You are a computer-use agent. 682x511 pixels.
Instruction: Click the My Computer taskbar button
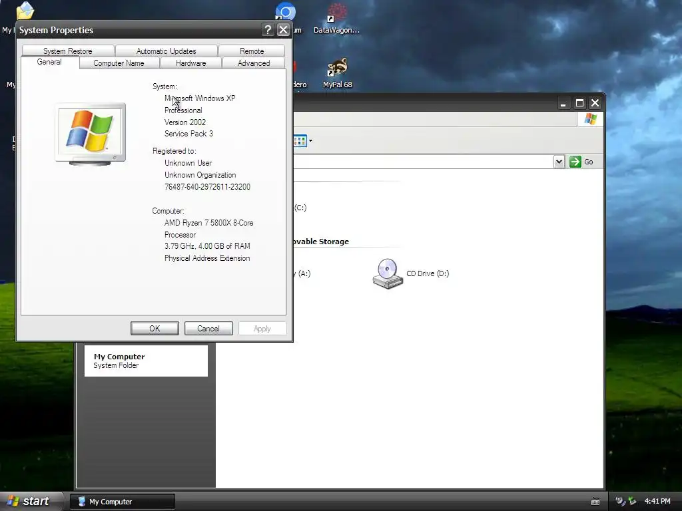(x=123, y=502)
